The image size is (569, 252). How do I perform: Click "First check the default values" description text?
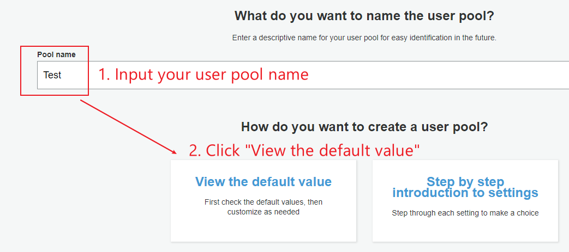click(263, 202)
